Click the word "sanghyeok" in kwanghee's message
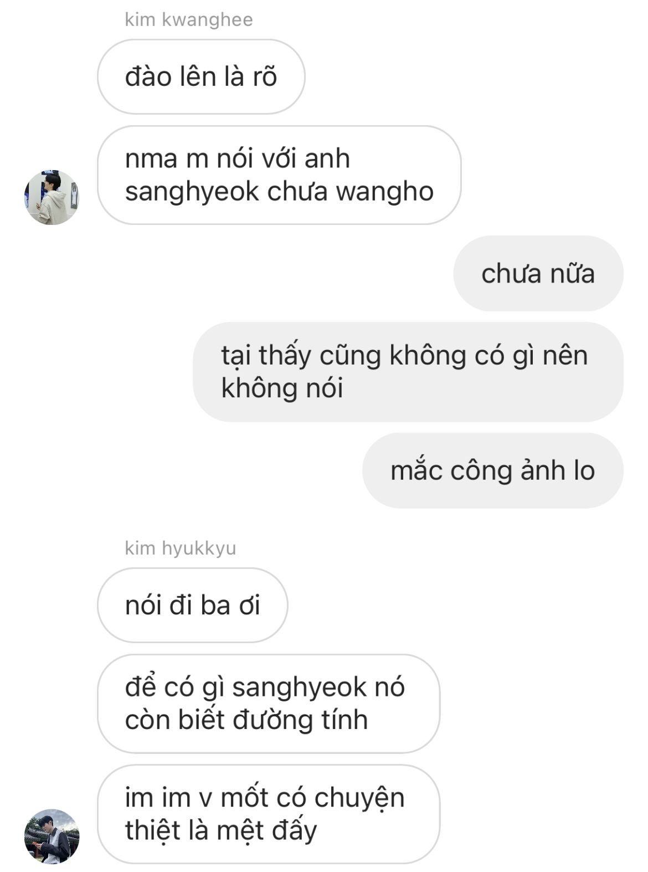 (192, 192)
